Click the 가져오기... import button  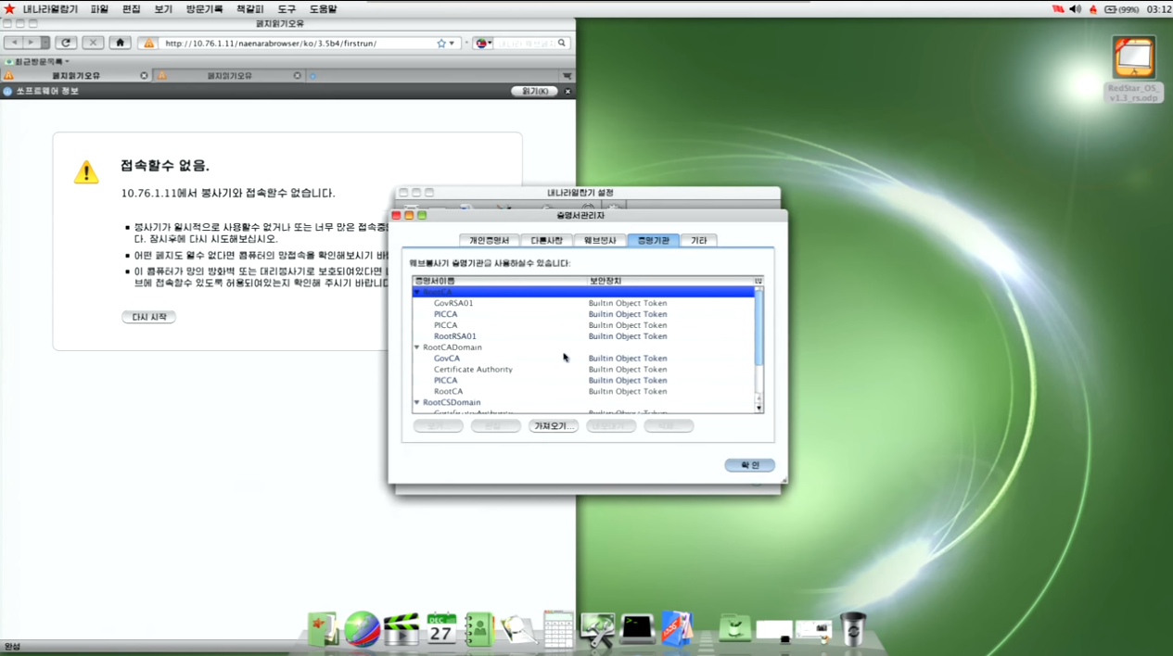tap(554, 426)
